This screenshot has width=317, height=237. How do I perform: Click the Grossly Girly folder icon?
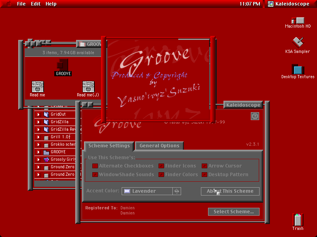[x=46, y=160]
